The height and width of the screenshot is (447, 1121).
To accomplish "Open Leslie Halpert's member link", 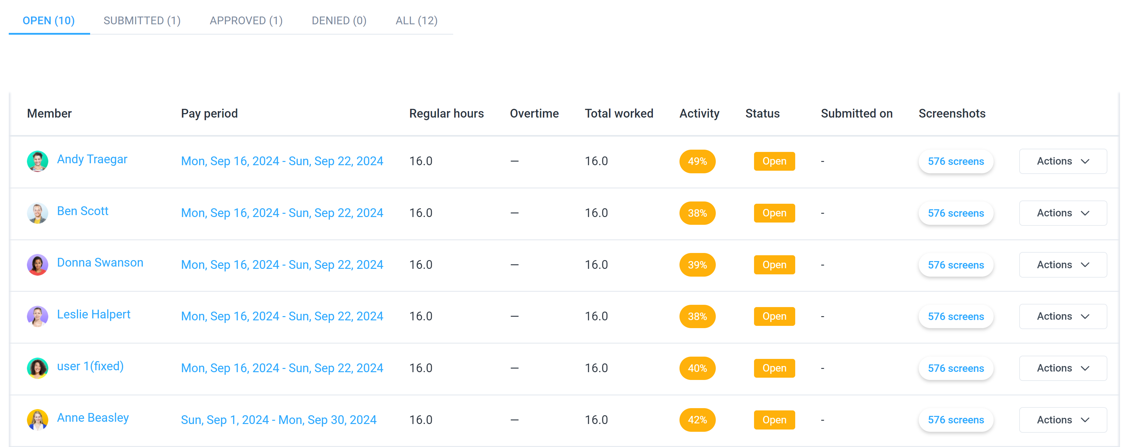I will tap(94, 315).
